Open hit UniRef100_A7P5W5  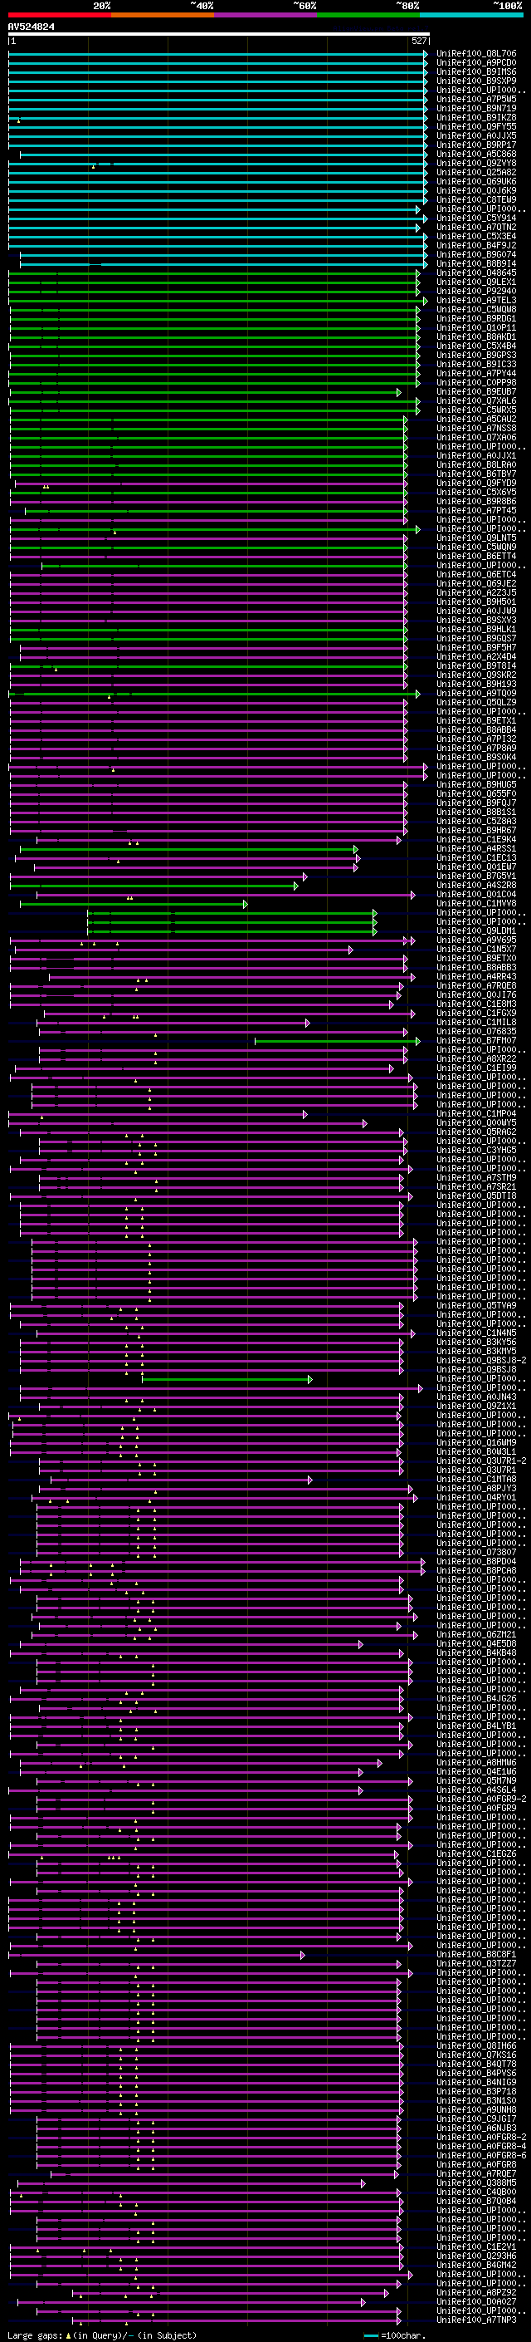point(476,99)
